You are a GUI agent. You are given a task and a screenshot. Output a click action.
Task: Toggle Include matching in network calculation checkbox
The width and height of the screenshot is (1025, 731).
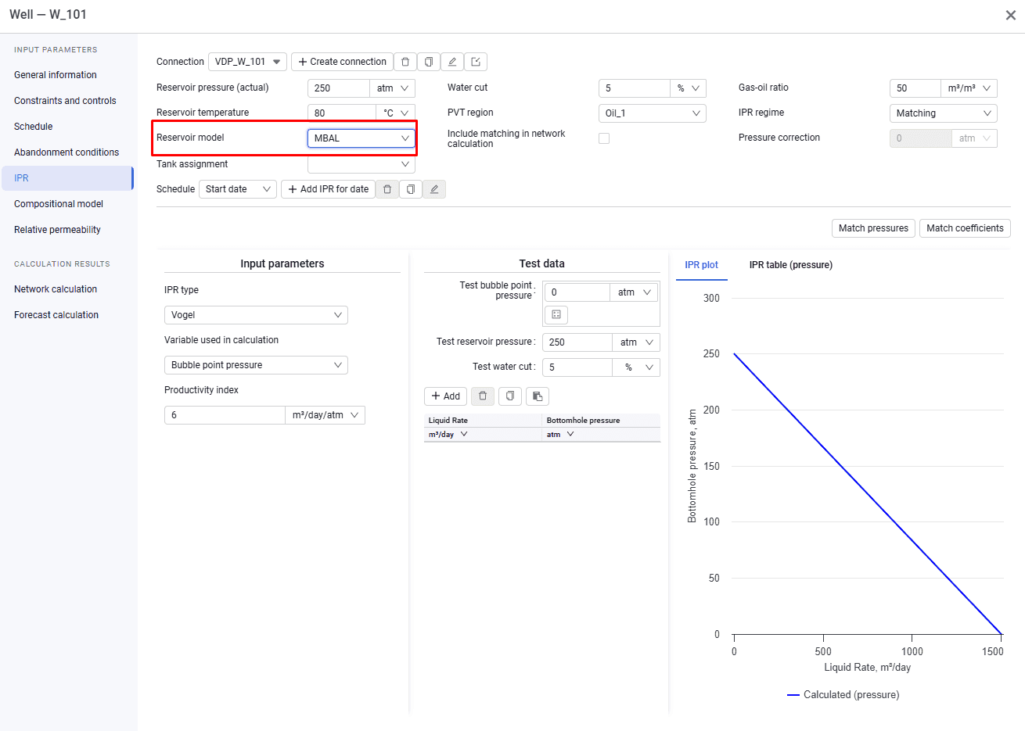point(604,138)
